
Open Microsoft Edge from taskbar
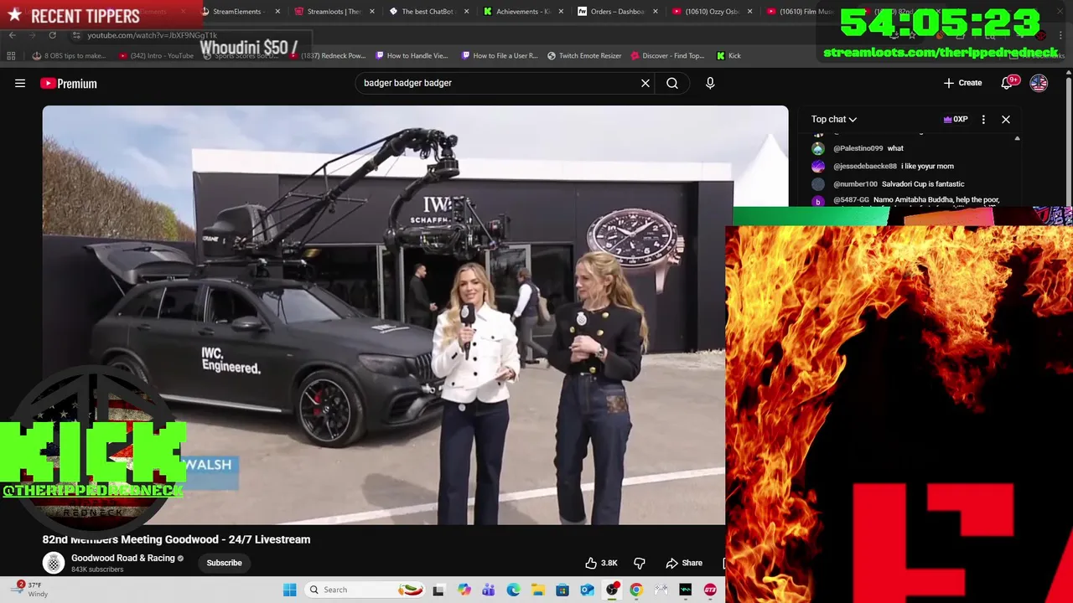click(513, 590)
